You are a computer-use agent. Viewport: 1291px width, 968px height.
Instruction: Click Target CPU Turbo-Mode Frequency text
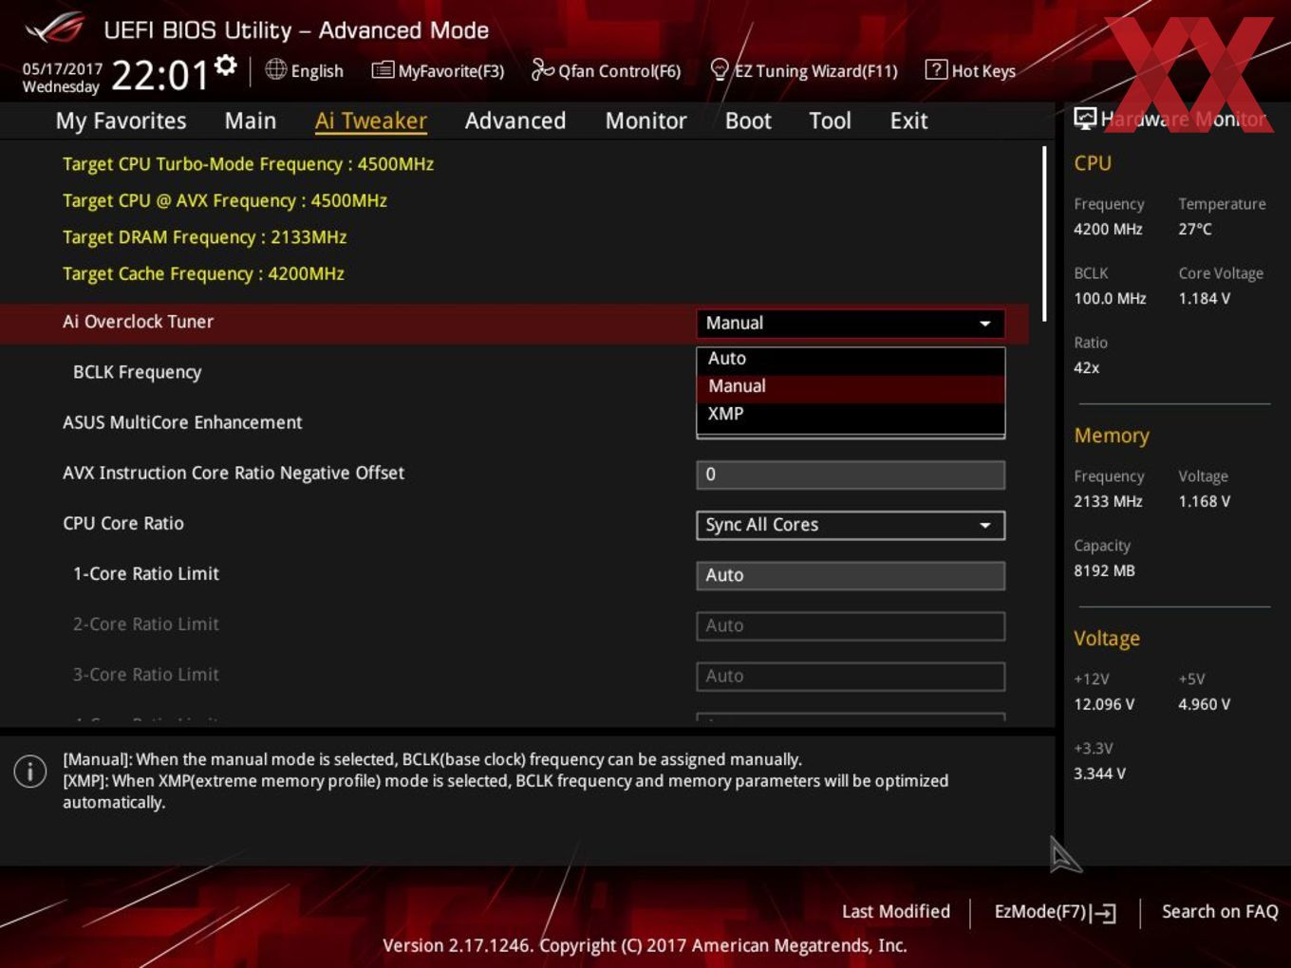pyautogui.click(x=248, y=164)
